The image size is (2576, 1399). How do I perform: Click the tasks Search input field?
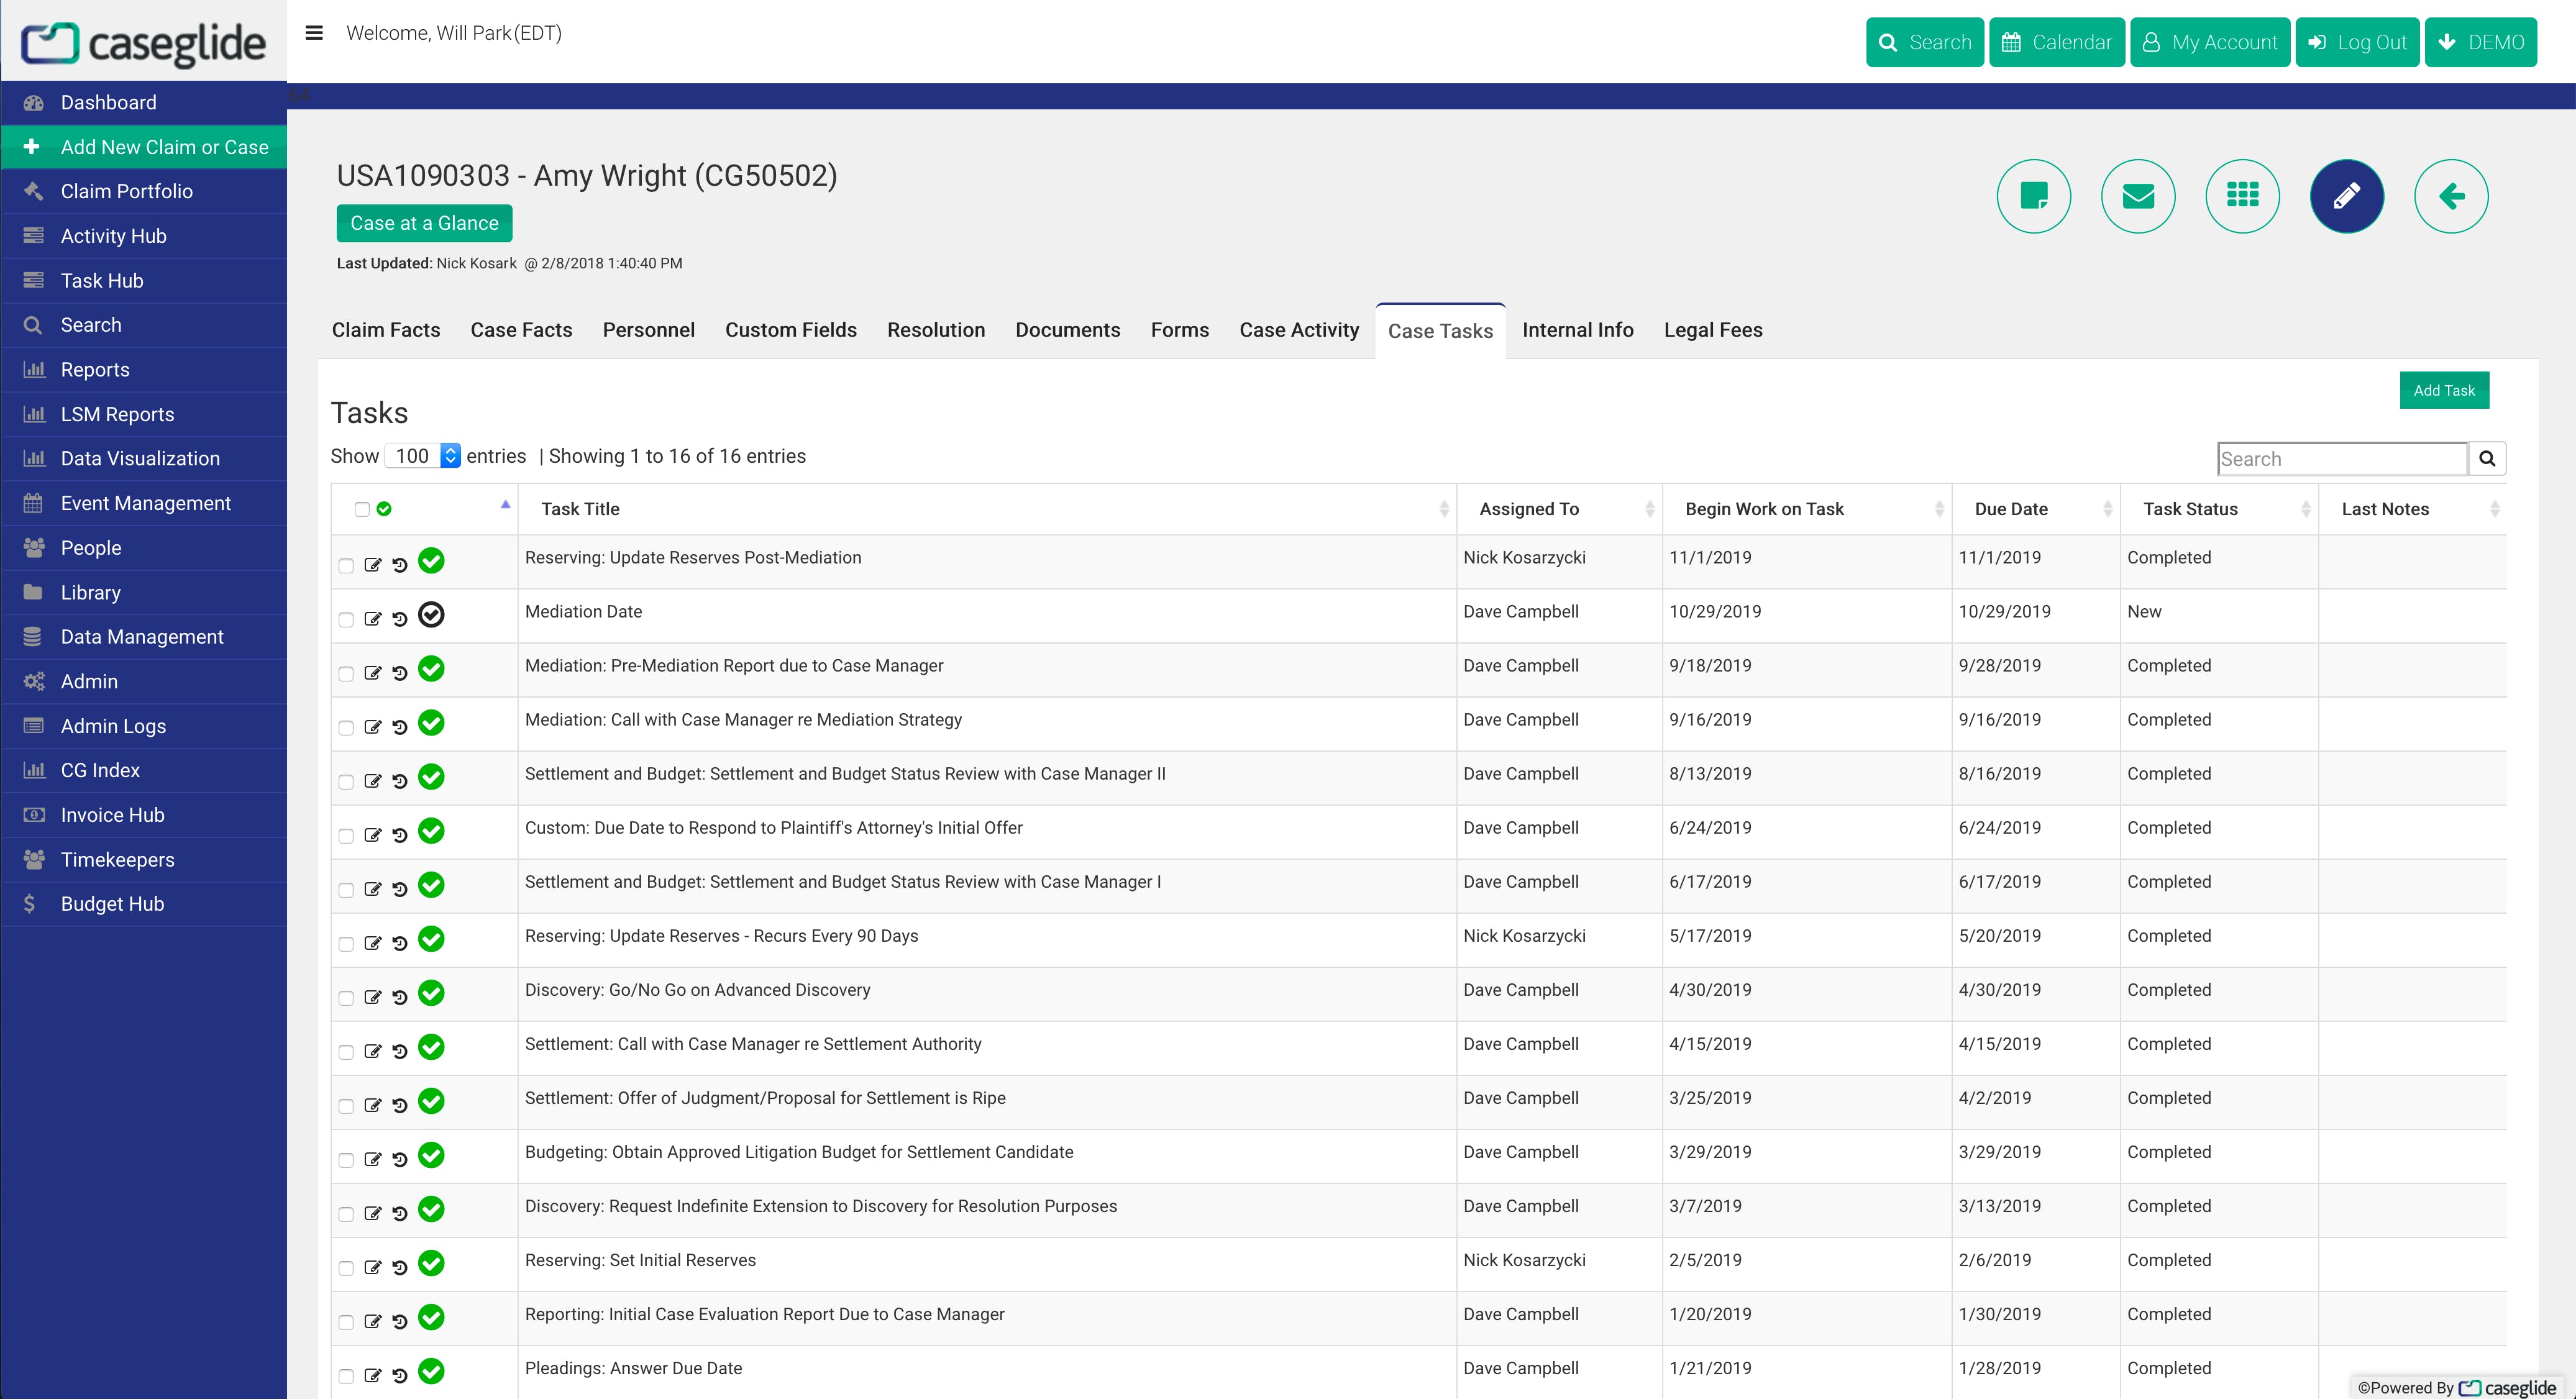point(2341,459)
